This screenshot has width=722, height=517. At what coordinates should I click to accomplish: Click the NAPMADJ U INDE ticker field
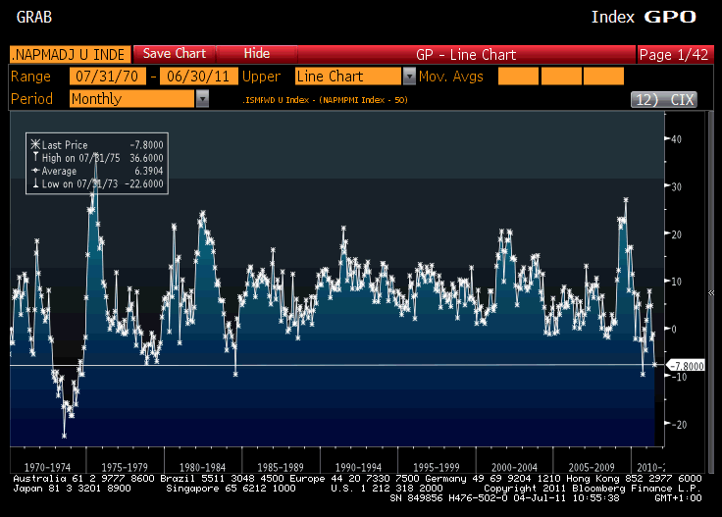coord(69,54)
